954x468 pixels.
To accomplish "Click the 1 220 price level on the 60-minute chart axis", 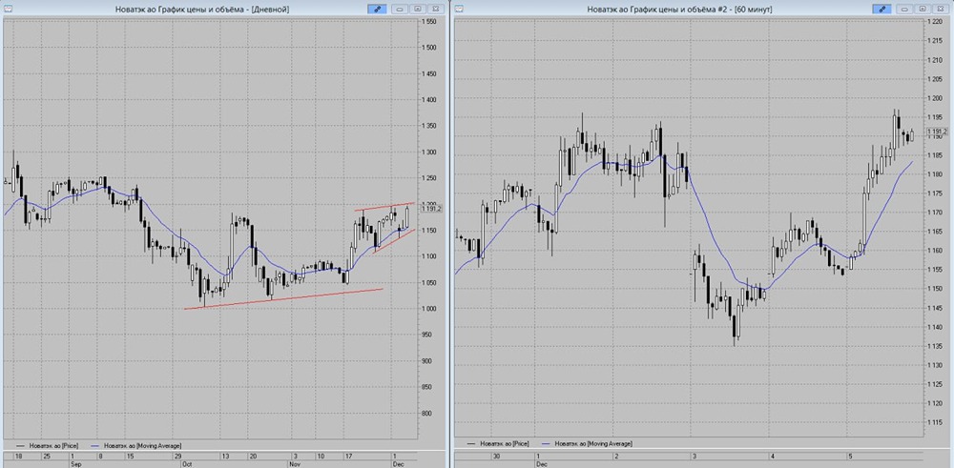I will click(935, 21).
